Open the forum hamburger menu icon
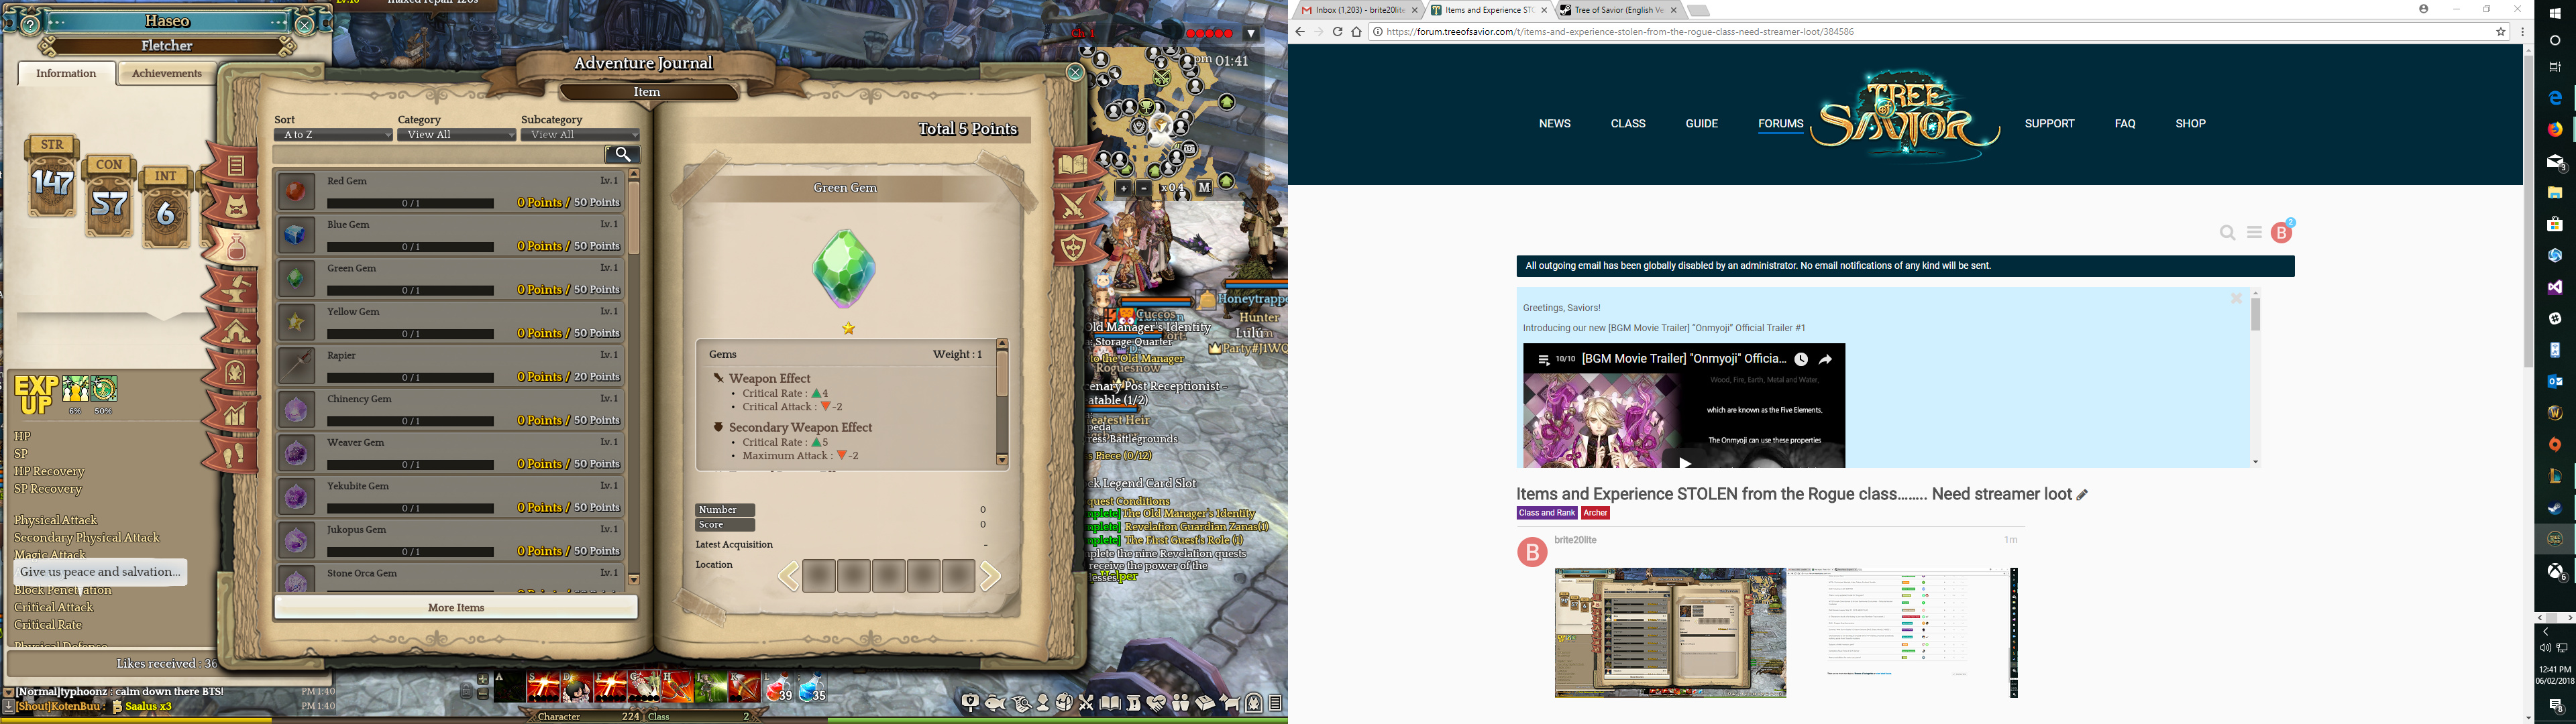The image size is (2576, 724). (x=2254, y=232)
